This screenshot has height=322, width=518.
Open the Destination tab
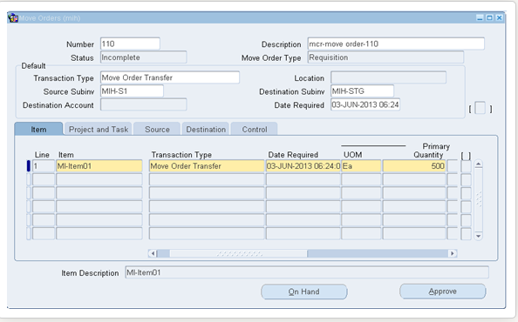206,129
